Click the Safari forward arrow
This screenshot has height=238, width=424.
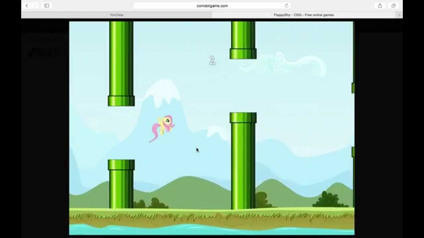(35, 6)
